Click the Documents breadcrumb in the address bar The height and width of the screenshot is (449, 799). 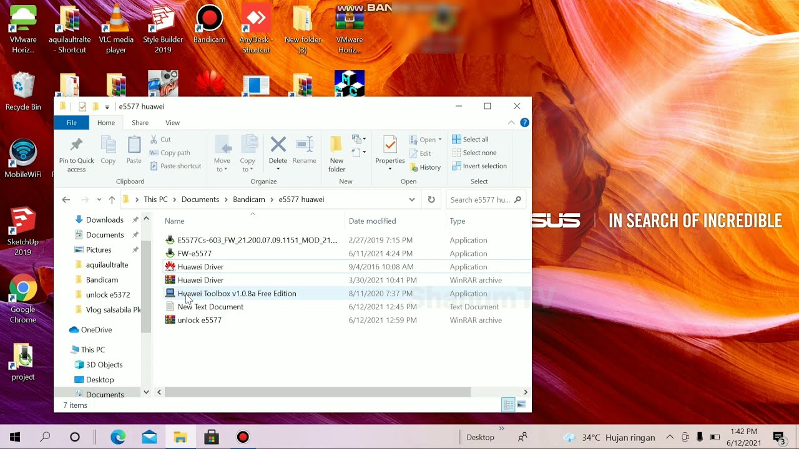(200, 200)
